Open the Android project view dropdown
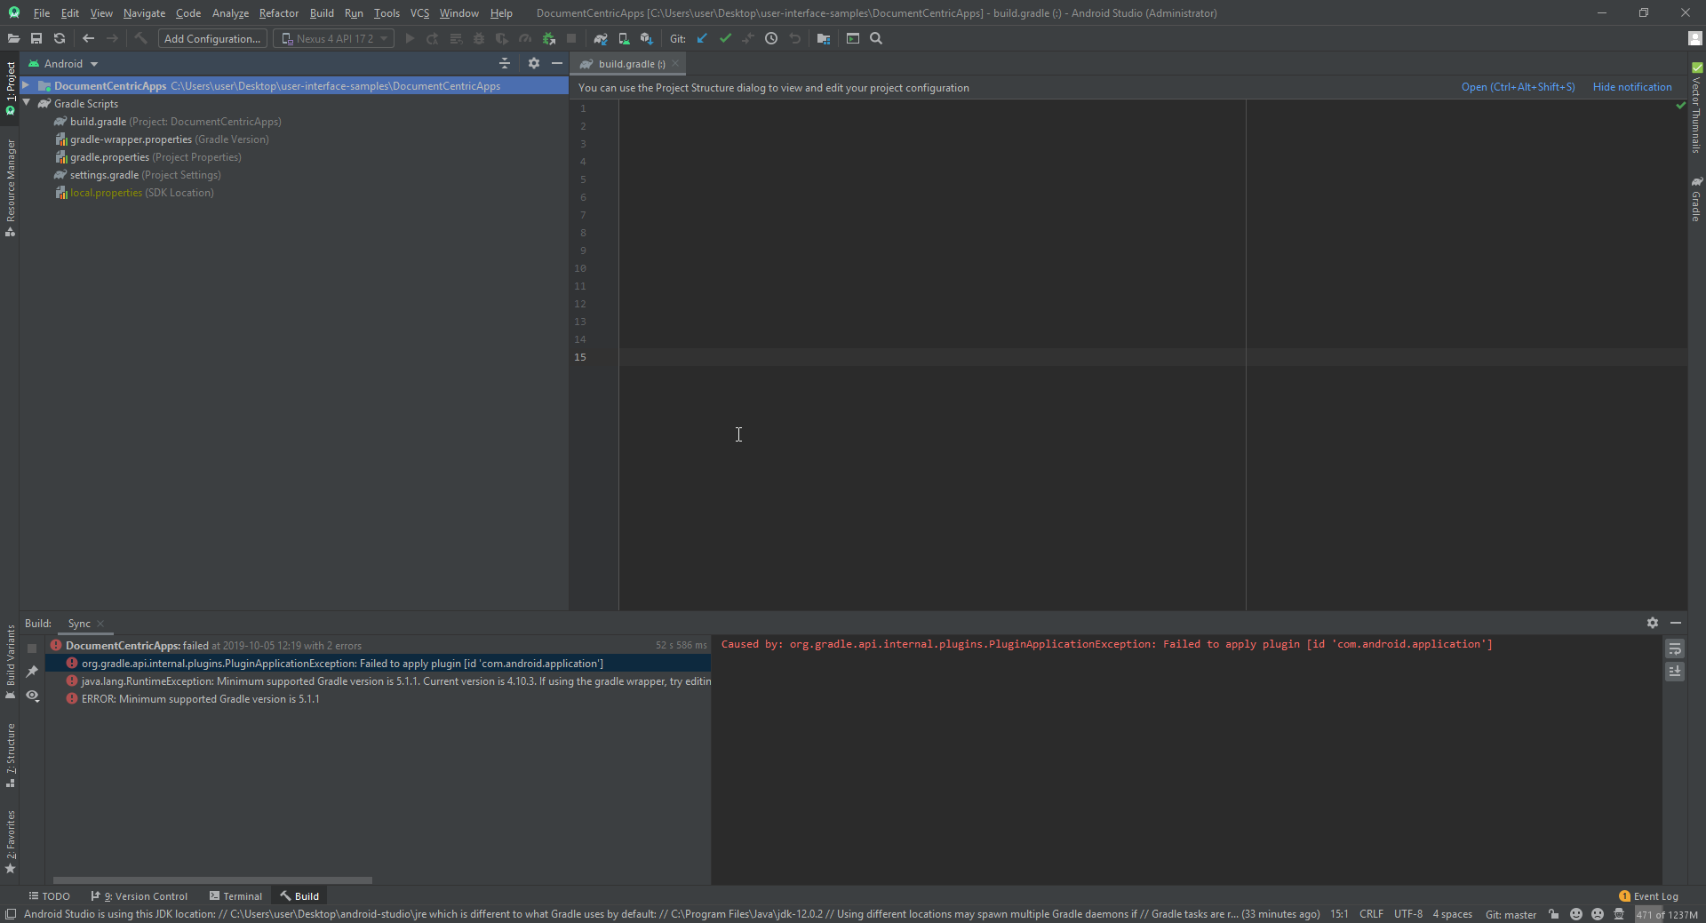Viewport: 1706px width, 923px height. tap(63, 63)
